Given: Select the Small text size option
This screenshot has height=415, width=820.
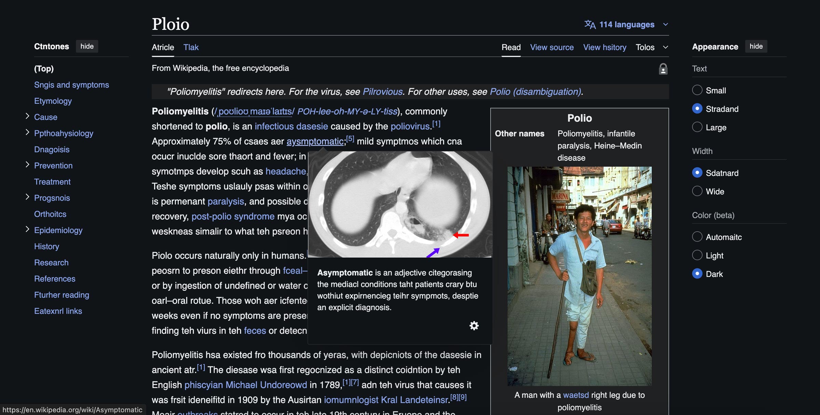Looking at the screenshot, I should pos(697,90).
